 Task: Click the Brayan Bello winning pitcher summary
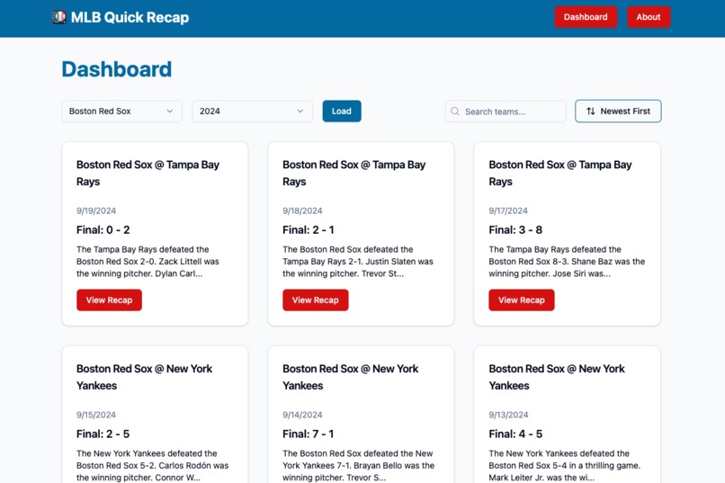(x=359, y=465)
